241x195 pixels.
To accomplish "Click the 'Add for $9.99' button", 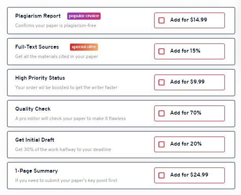I will 189,82.
